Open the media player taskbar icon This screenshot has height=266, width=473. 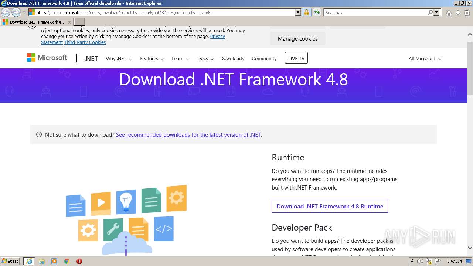click(54, 261)
